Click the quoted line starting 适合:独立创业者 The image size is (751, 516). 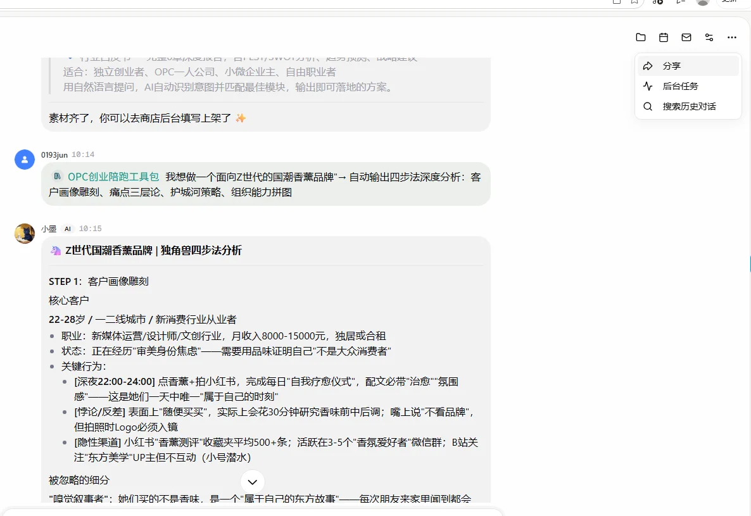[199, 72]
